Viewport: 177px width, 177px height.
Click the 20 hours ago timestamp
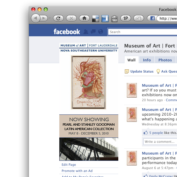click(x=152, y=100)
